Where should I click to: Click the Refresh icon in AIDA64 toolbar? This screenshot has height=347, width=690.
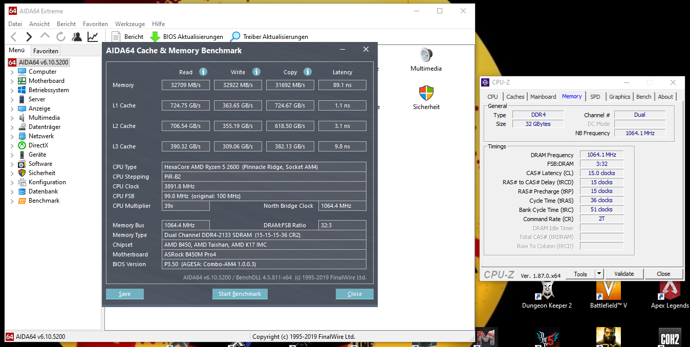61,37
